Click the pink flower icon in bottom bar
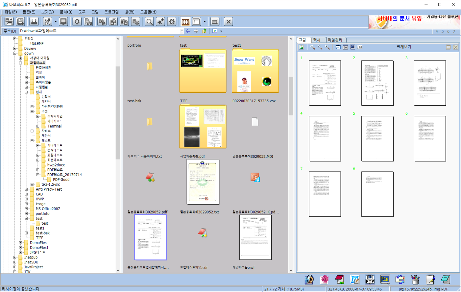Image resolution: width=461 pixels, height=292 pixels. 325,279
